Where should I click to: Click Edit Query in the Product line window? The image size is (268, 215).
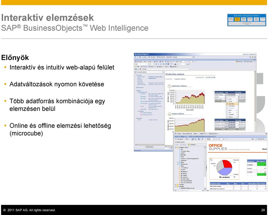tap(239, 62)
